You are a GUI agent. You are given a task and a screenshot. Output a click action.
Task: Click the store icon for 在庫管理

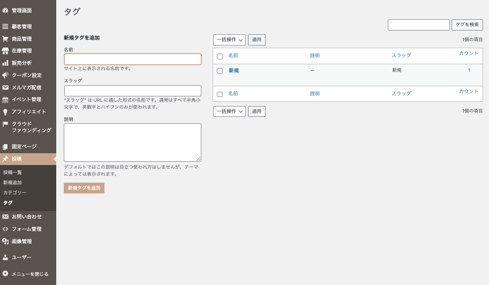tap(5, 51)
